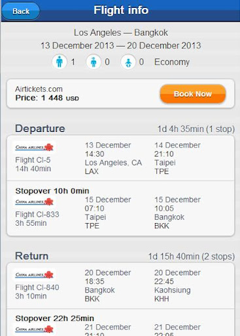Image resolution: width=240 pixels, height=336 pixels.
Task: Open the Flight CI-840 segment row
Action: pyautogui.click(x=120, y=285)
